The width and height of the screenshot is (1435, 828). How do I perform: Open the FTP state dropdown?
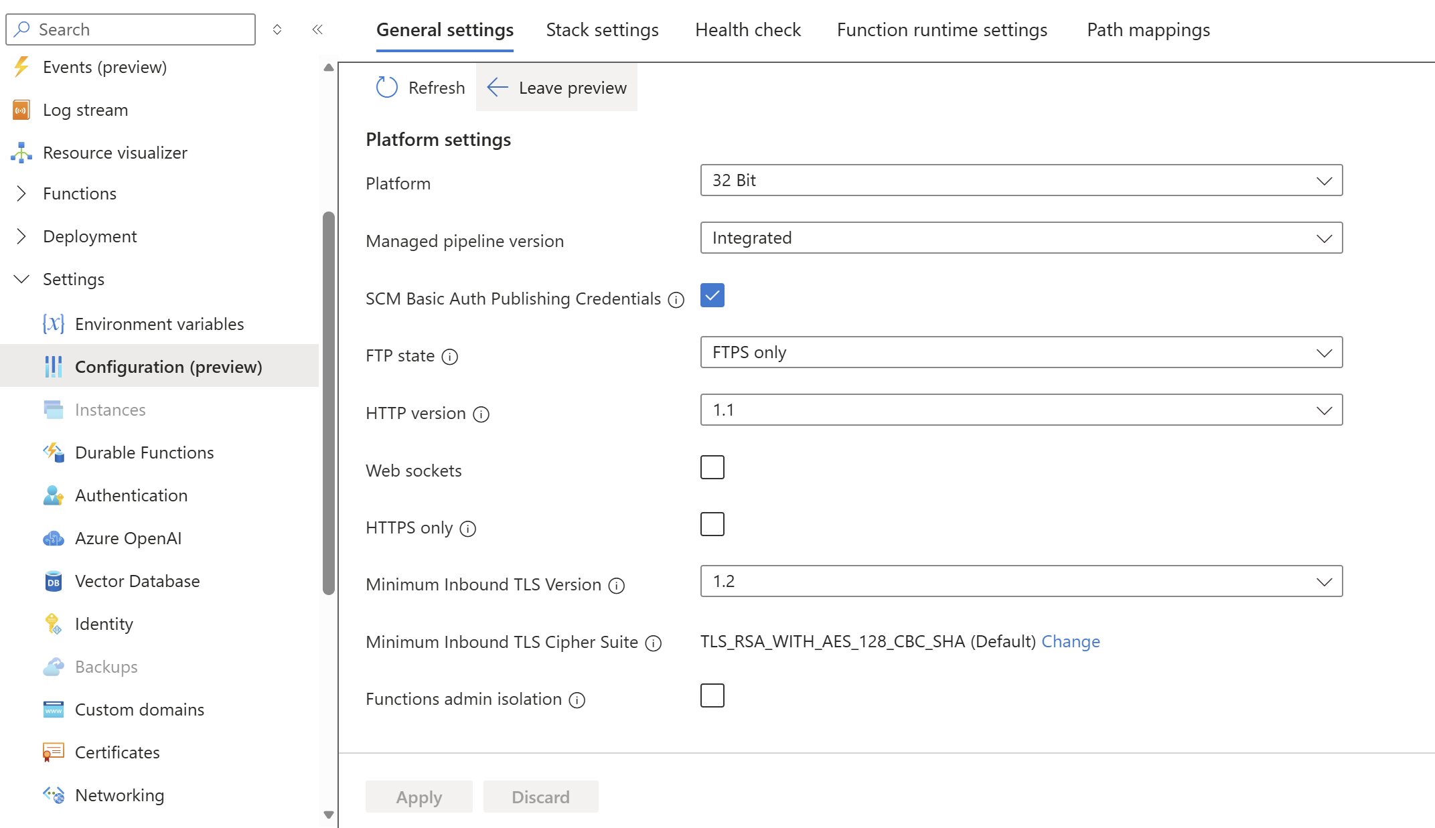coord(1021,352)
